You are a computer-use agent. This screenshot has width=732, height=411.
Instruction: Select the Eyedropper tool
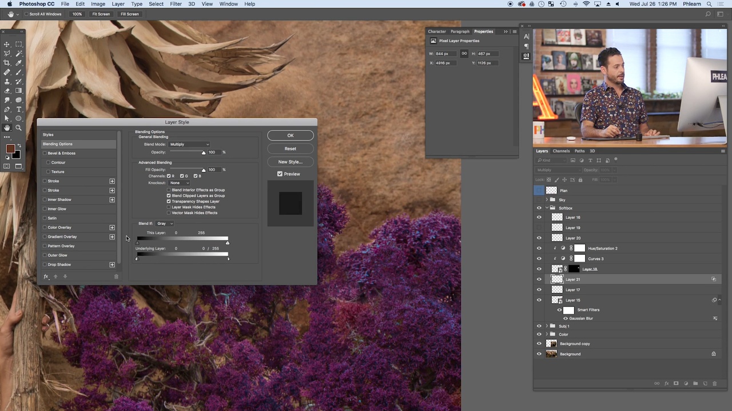pyautogui.click(x=18, y=63)
